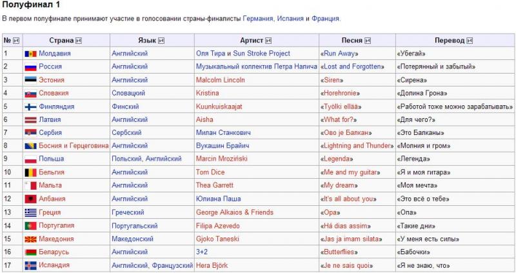This screenshot has width=516, height=273.
Task: Click sort icon next to Перевод header
Action: [470, 41]
